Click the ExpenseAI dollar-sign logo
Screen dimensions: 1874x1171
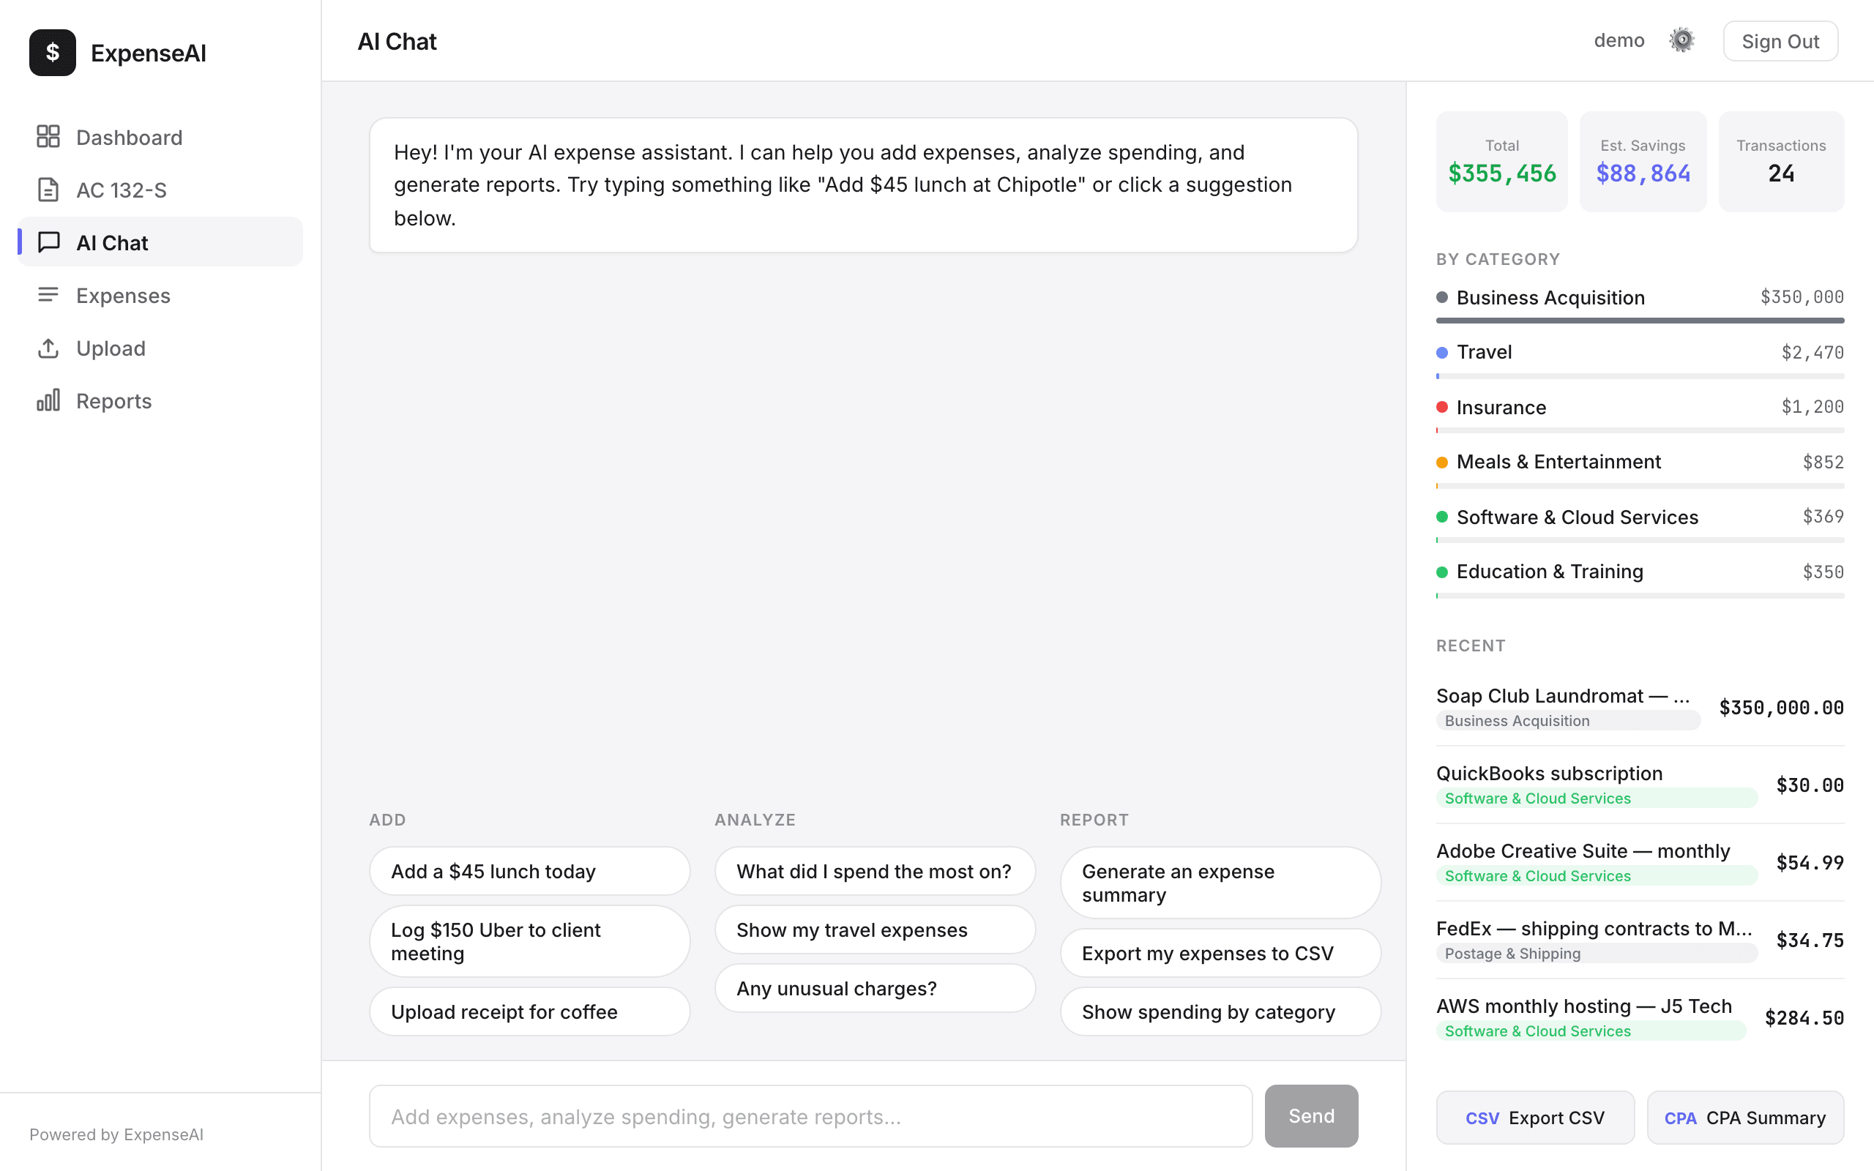coord(52,52)
